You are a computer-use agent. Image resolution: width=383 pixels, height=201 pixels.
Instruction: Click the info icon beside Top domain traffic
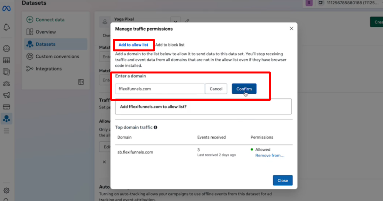coord(156,128)
